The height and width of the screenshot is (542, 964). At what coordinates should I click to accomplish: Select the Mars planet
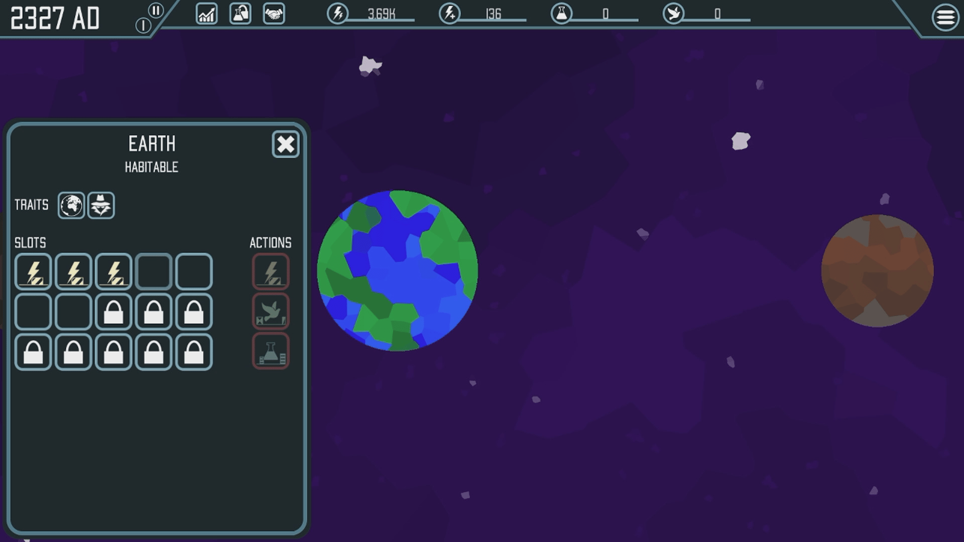click(x=877, y=271)
